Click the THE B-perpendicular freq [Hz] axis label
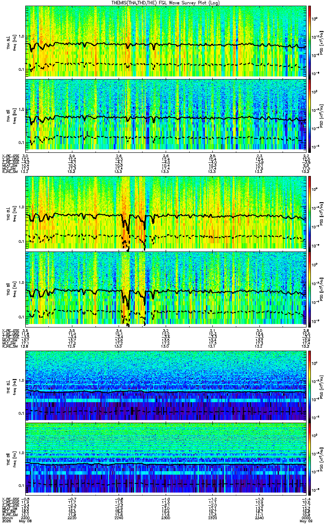The height and width of the screenshot is (524, 327). pyautogui.click(x=15, y=386)
